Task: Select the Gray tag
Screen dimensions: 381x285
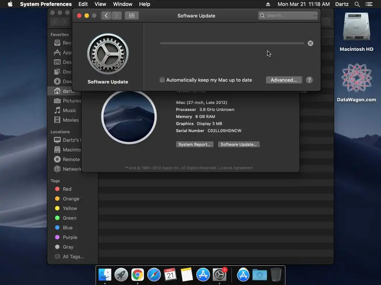Action: click(64, 247)
